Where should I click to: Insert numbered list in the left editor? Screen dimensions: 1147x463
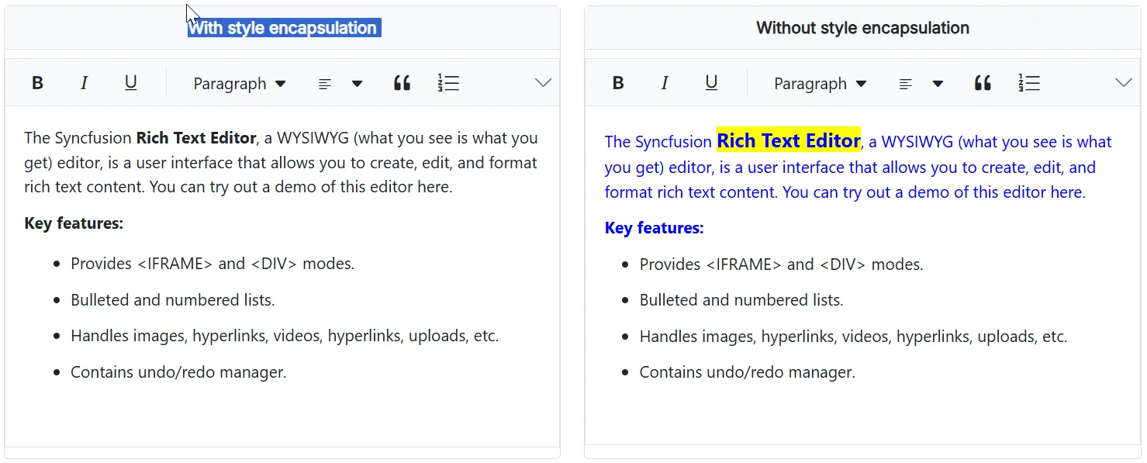tap(448, 83)
